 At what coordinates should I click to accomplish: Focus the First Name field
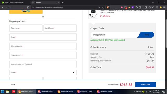click(x=26, y=28)
